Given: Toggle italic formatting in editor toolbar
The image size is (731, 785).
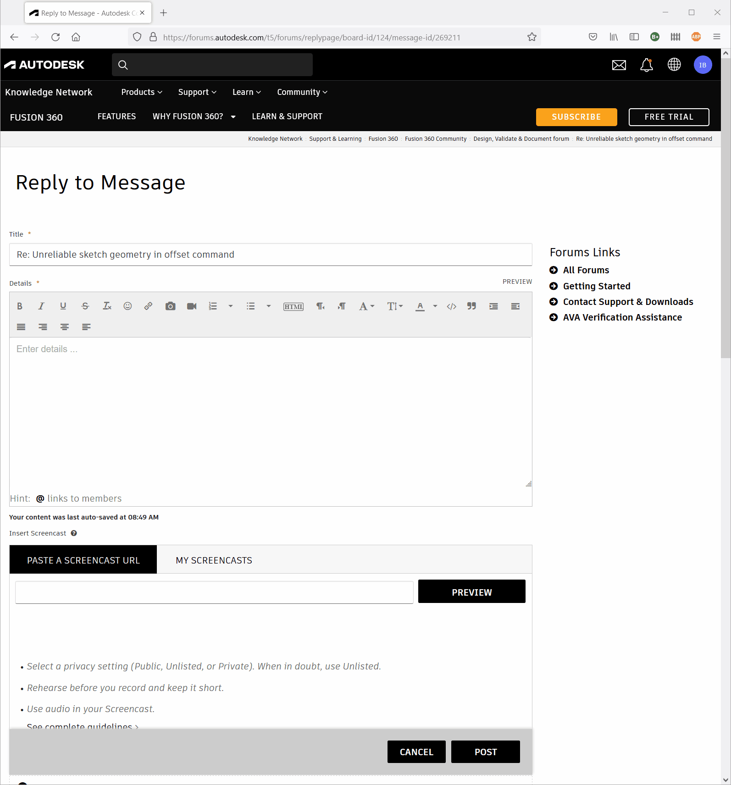Looking at the screenshot, I should pos(41,306).
